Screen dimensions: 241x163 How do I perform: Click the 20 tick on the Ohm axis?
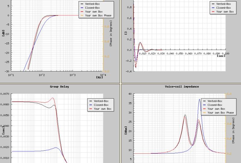130,131
